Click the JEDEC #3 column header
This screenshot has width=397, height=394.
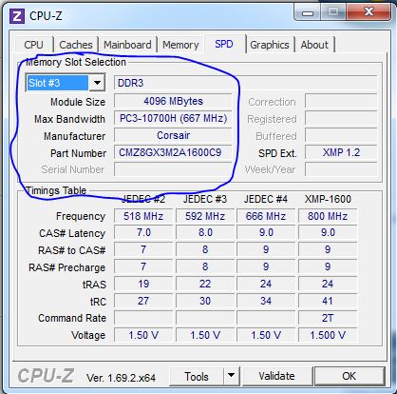[x=205, y=199]
